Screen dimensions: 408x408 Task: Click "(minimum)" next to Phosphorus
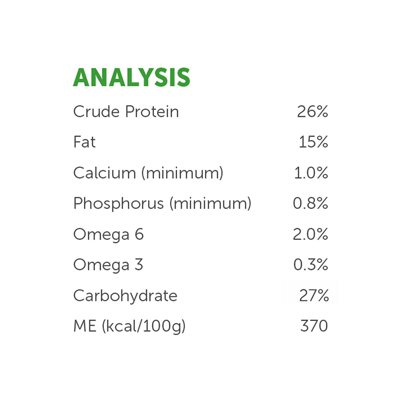pos(210,204)
